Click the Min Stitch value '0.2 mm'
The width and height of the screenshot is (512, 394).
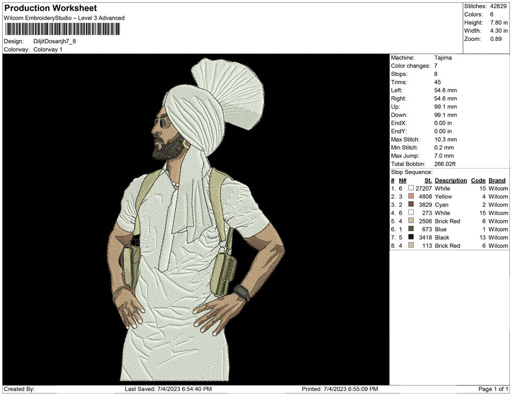coord(444,147)
